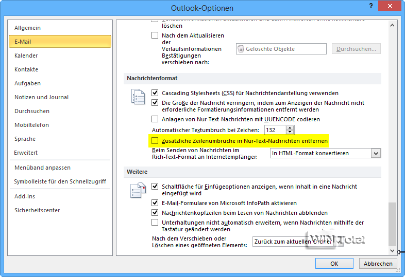Screen dimensions: 405x277
Task: Click the Textumbruch value field 132
Action: click(x=275, y=130)
